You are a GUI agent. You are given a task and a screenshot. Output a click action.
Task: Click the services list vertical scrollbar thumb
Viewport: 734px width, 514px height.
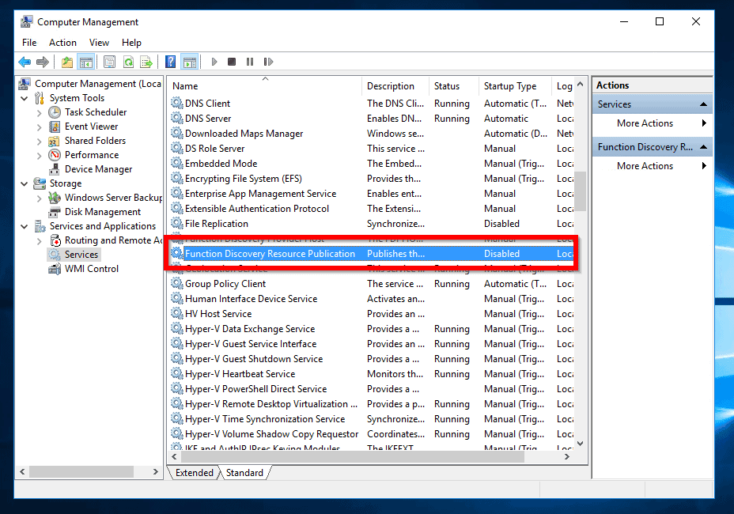tap(581, 191)
